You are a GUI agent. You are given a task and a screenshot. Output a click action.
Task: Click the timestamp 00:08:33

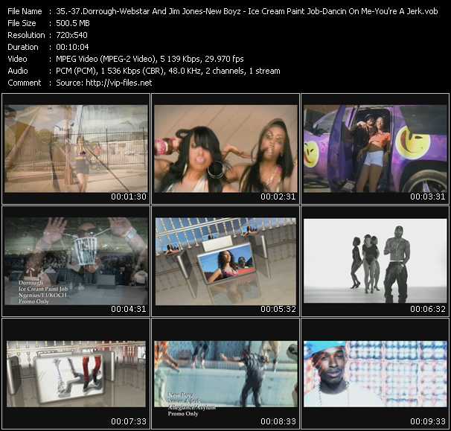pyautogui.click(x=278, y=421)
